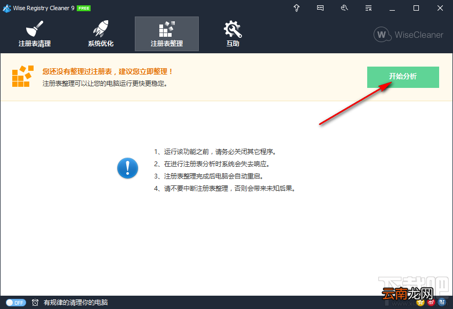Screen dimensions: 453x309
Task: Click note 4 请不要中断注册表整理 text
Action: pyautogui.click(x=225, y=189)
